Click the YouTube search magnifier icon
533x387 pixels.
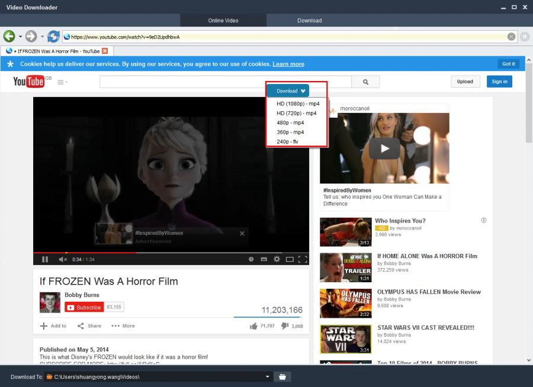point(365,82)
